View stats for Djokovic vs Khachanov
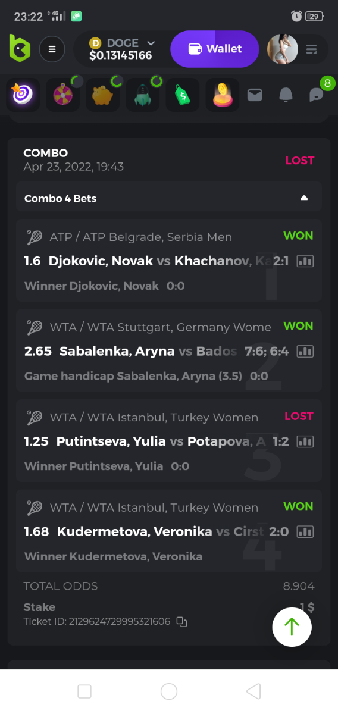 point(305,261)
